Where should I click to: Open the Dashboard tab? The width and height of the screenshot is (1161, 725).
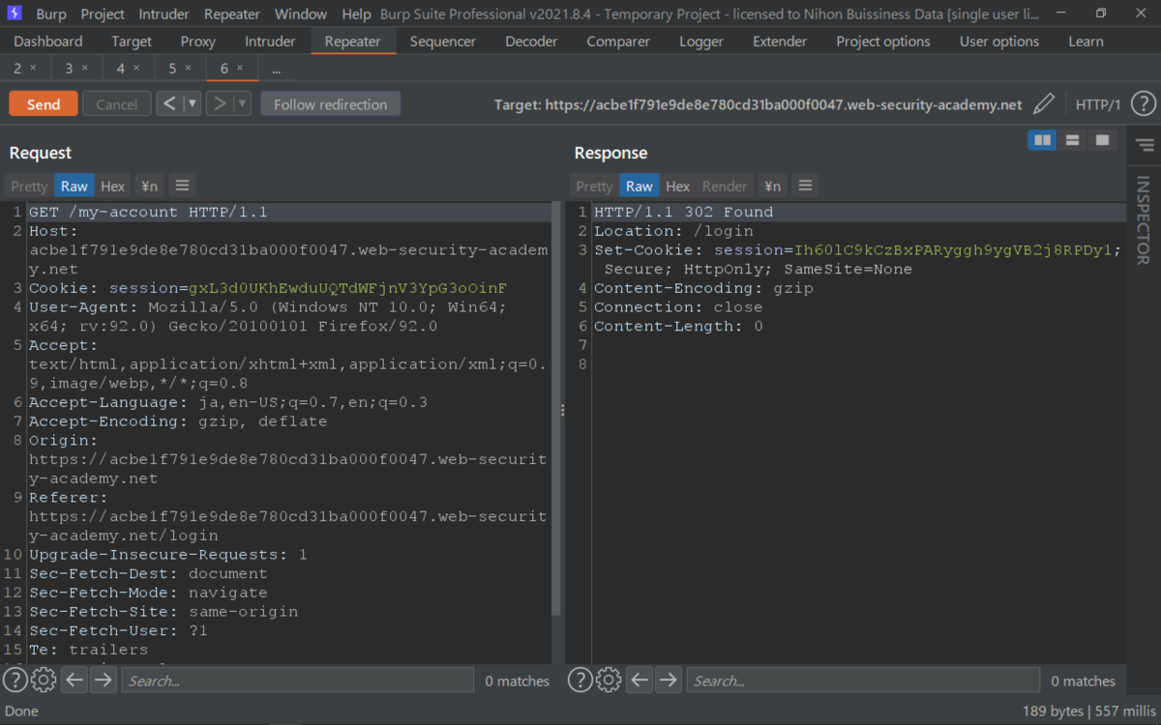click(48, 42)
